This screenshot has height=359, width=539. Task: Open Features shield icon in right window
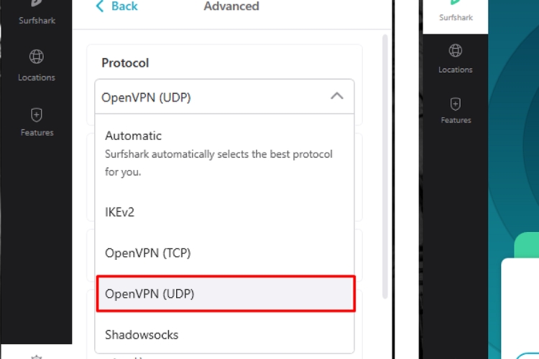(455, 103)
